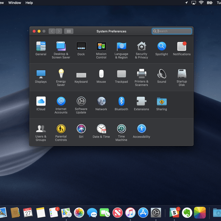Open Desktop & Screen Saver preferences

coord(61,50)
